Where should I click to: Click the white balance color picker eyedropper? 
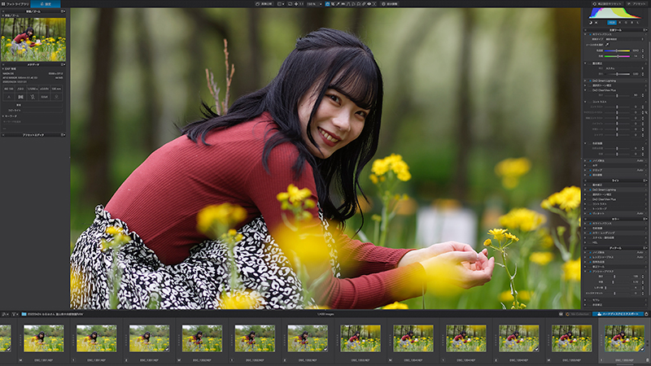tap(607, 45)
